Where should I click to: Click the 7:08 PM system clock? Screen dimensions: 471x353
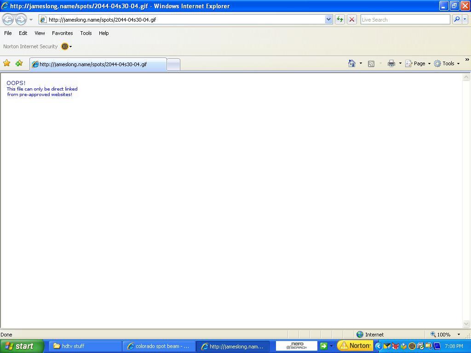click(x=454, y=346)
